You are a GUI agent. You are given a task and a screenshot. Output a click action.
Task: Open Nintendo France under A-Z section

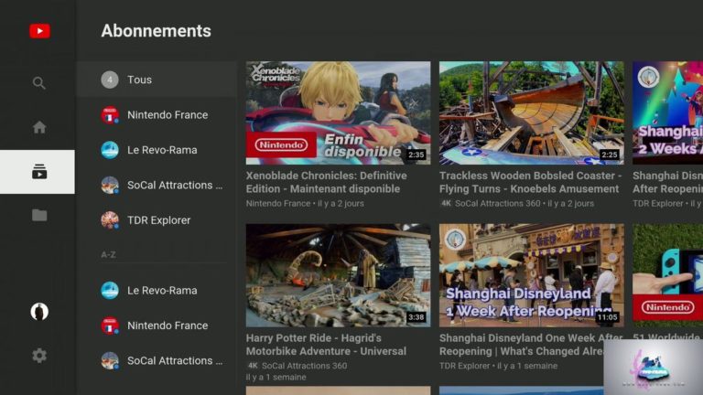(167, 326)
